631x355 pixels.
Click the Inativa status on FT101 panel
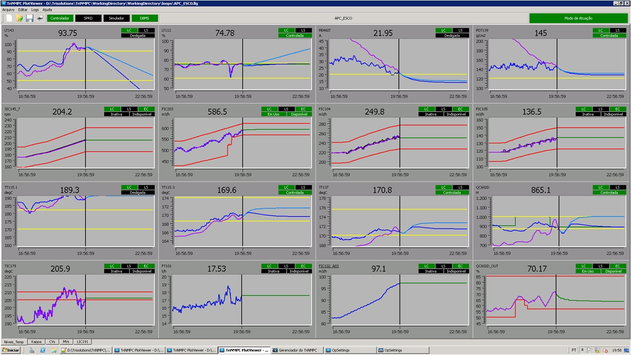pyautogui.click(x=273, y=271)
